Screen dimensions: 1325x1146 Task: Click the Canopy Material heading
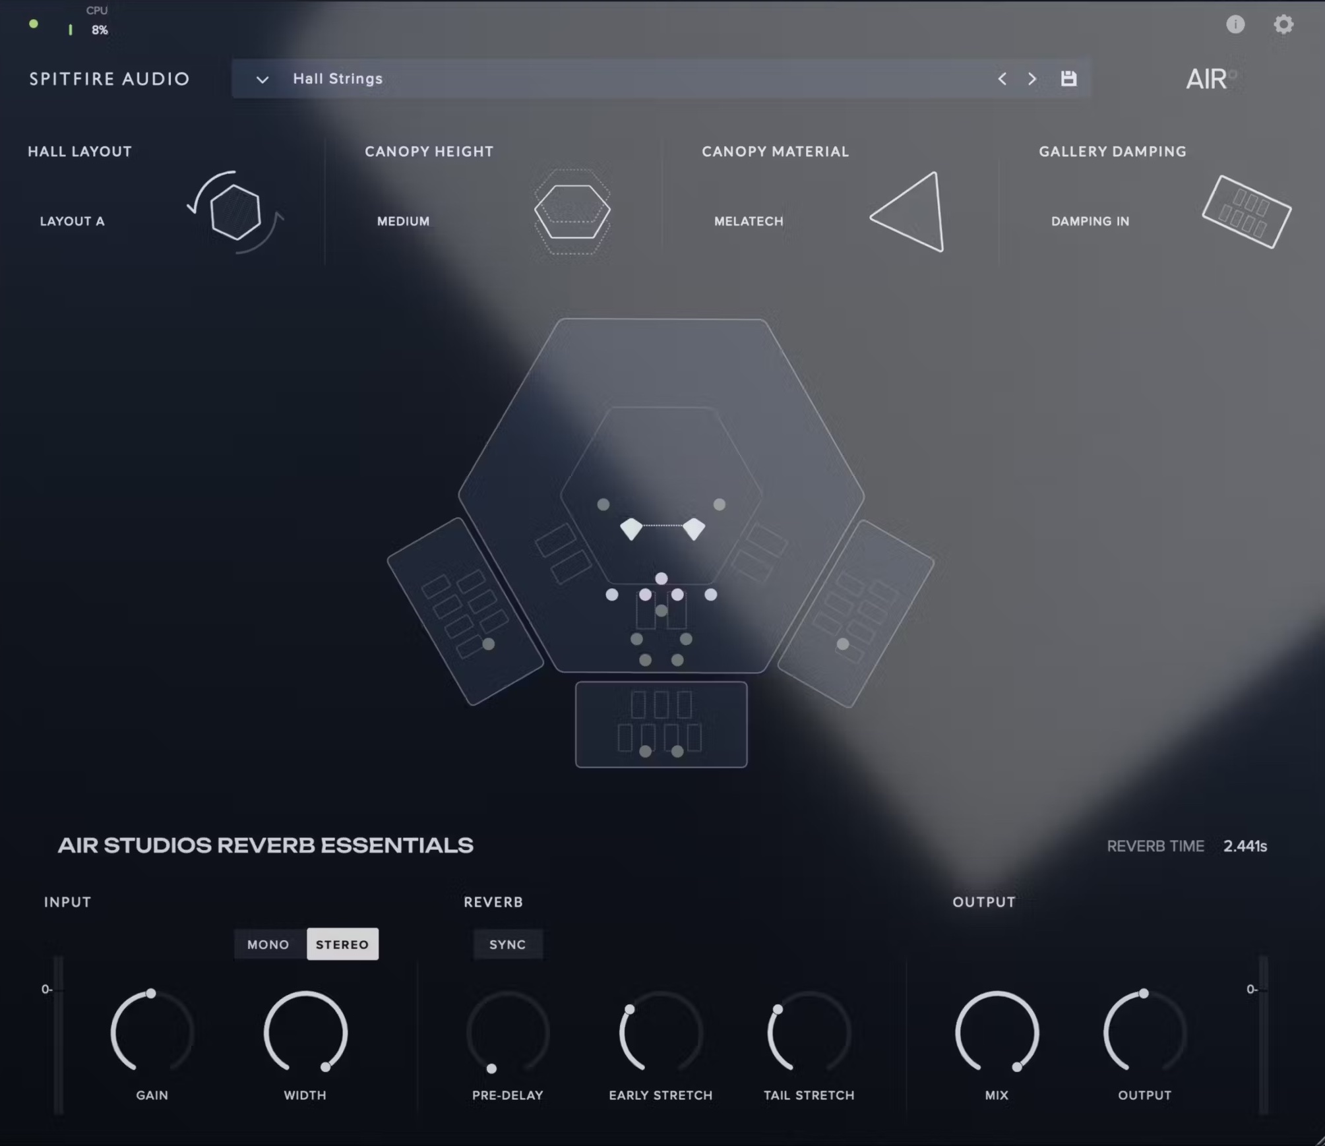pos(776,152)
